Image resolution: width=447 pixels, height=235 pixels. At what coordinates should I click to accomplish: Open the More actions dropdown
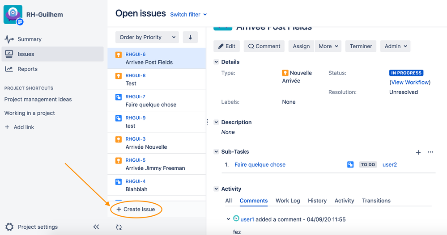[328, 46]
